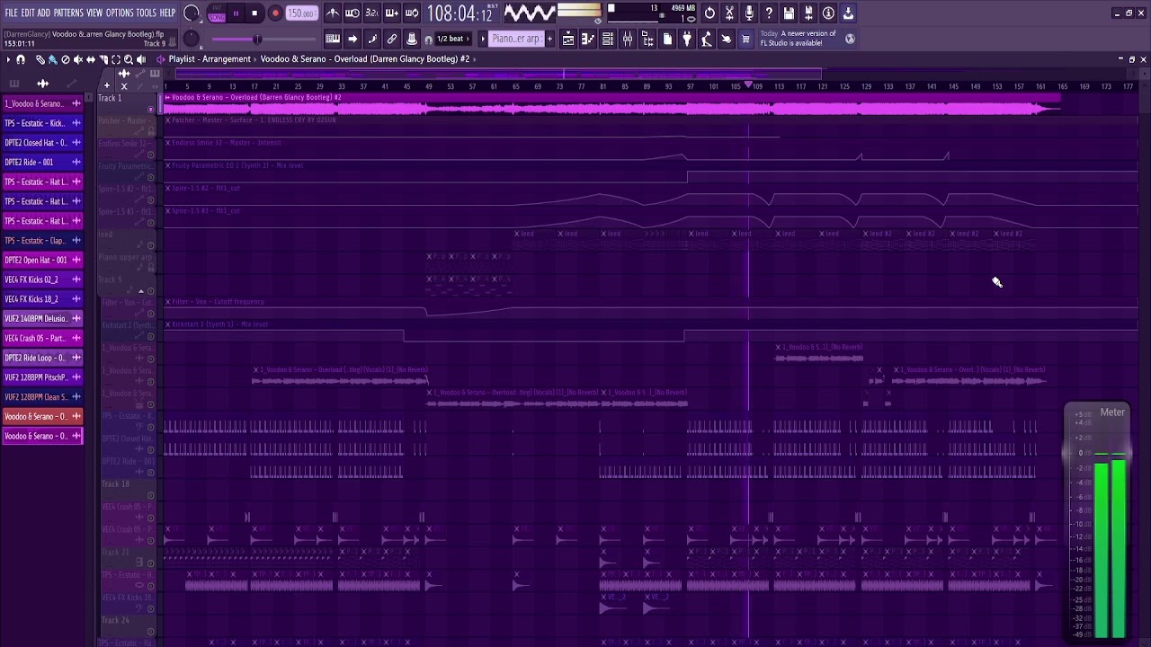Mute the Kickstart 2 track
The height and width of the screenshot is (647, 1151).
coord(151,336)
